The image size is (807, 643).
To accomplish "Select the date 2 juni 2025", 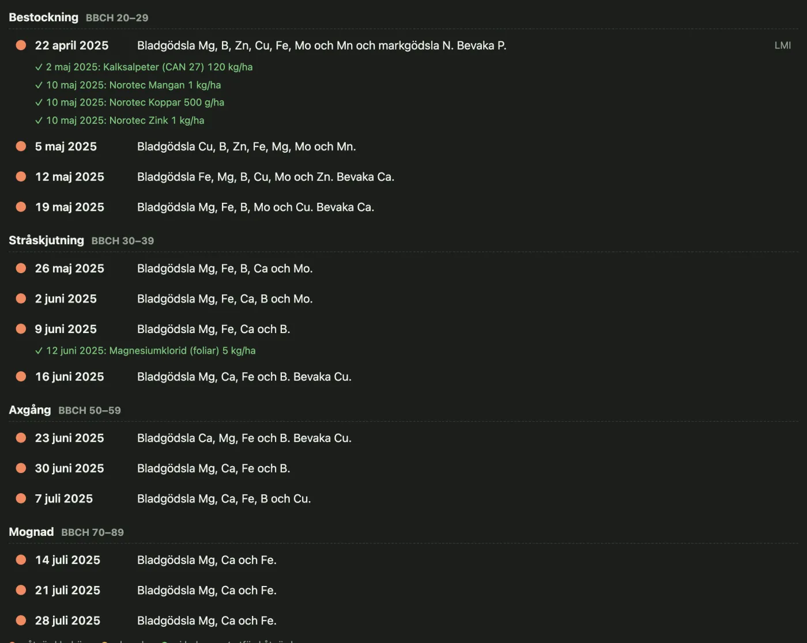I will [66, 298].
